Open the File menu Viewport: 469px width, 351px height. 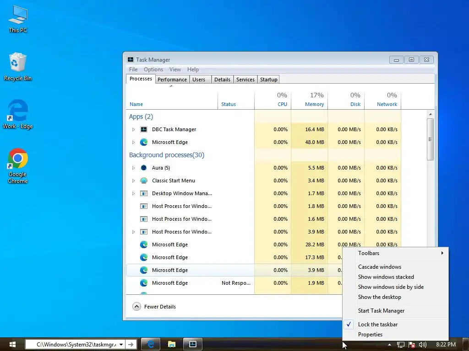click(133, 69)
